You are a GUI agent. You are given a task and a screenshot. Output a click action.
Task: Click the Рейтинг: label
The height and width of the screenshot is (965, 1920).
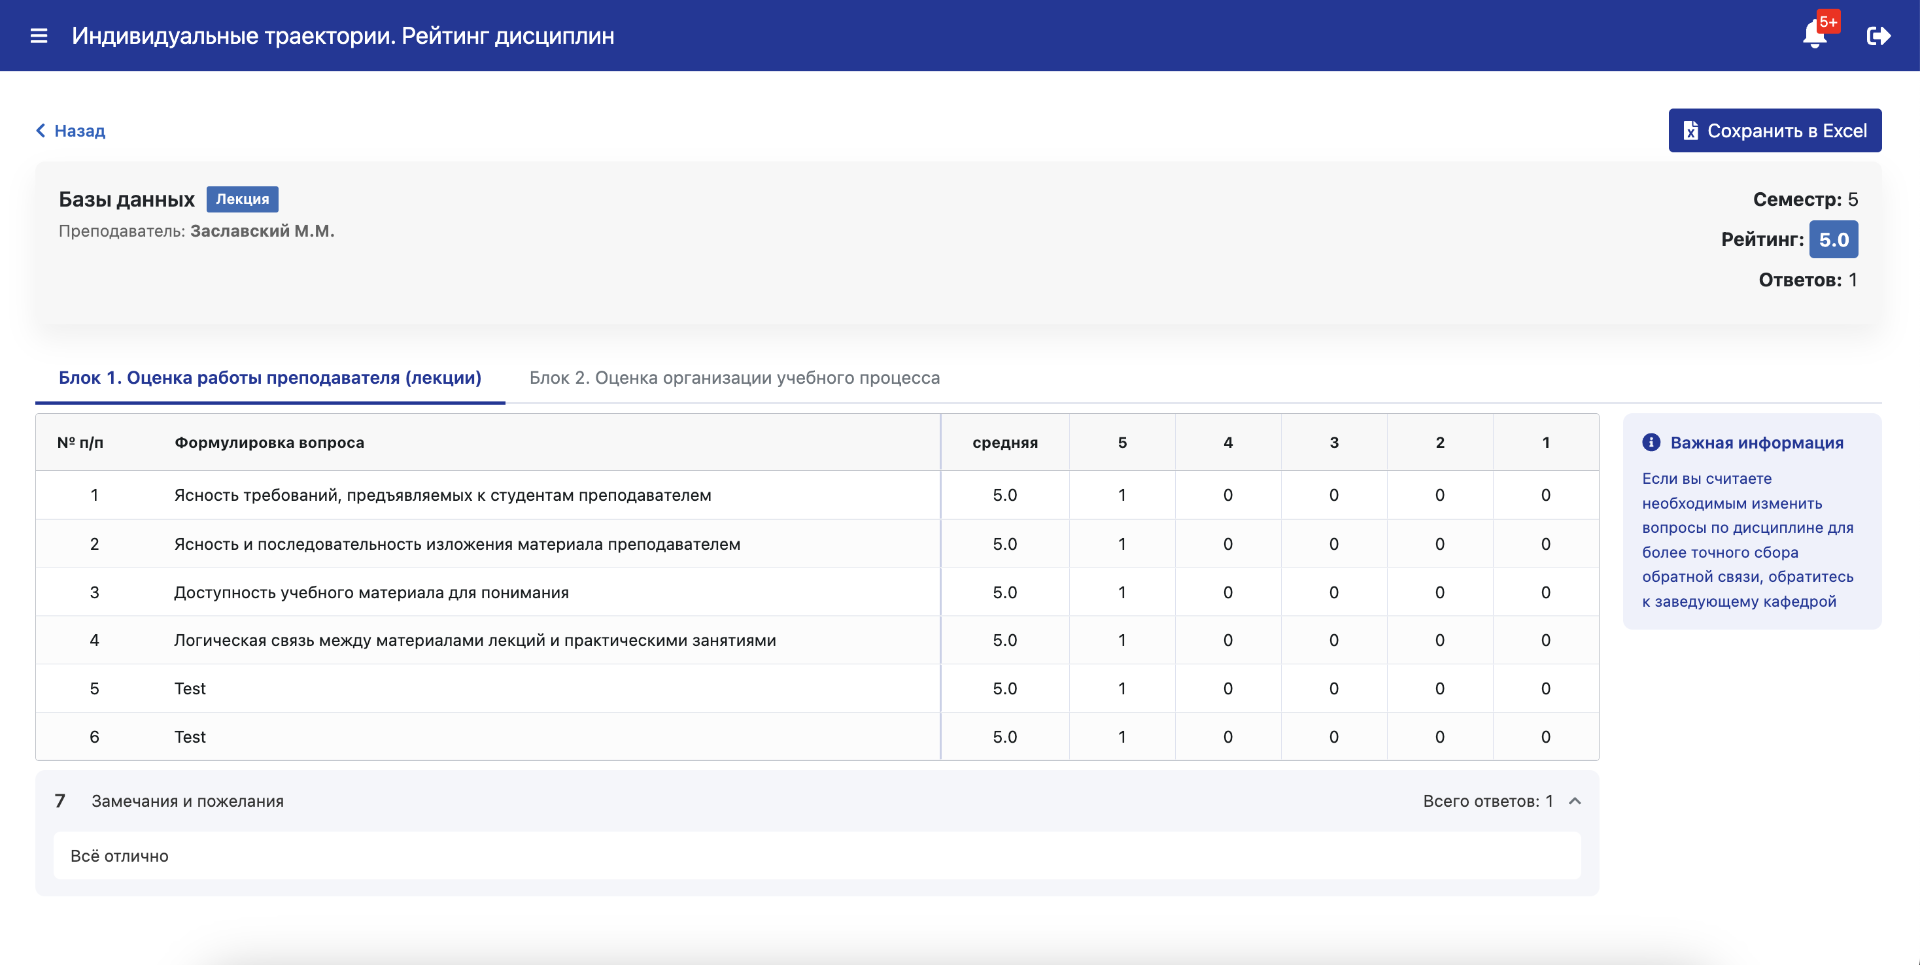point(1762,239)
